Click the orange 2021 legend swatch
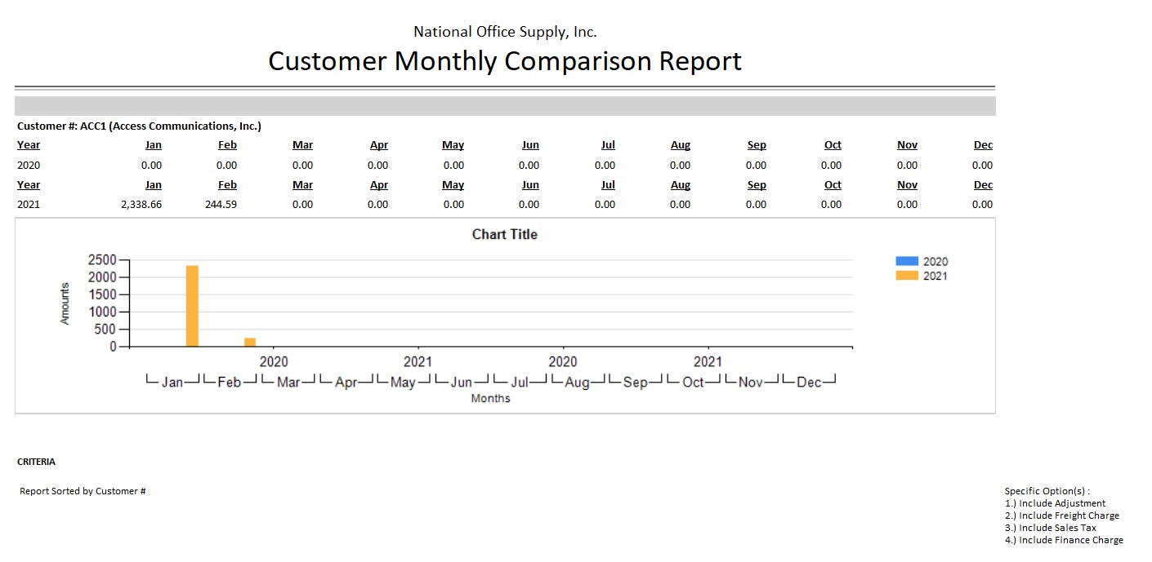The height and width of the screenshot is (562, 1152). point(907,276)
